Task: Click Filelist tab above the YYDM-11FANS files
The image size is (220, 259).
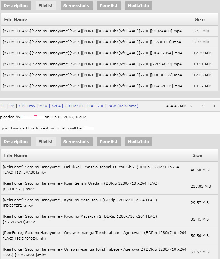Action: pyautogui.click(x=45, y=6)
